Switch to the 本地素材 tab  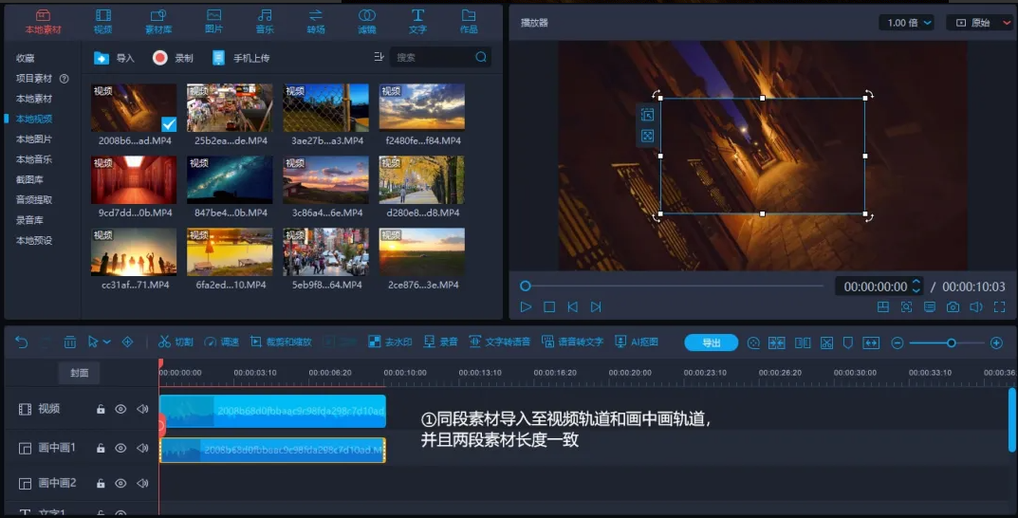(43, 22)
